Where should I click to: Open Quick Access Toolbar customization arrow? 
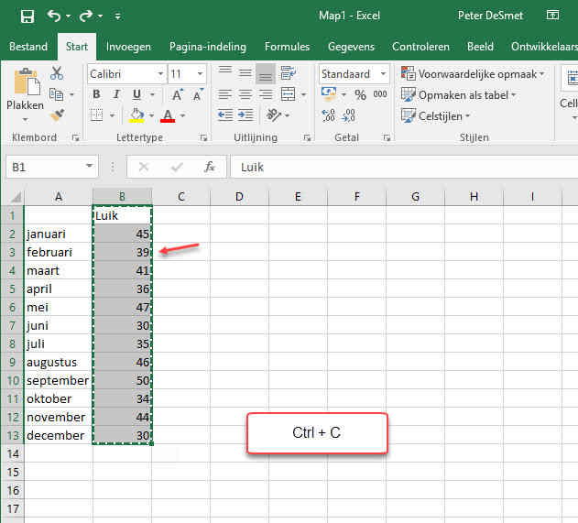(117, 16)
